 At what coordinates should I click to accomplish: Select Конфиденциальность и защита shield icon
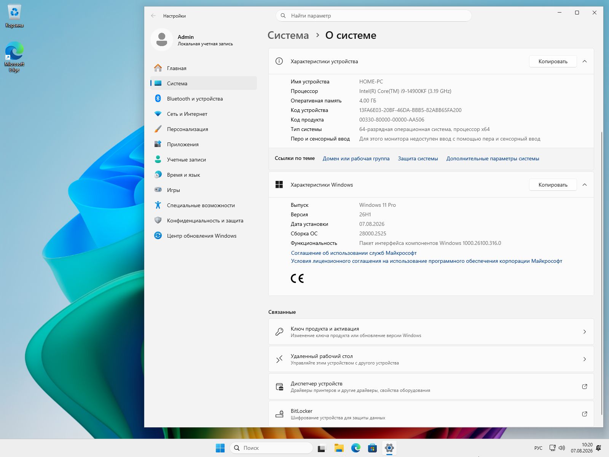[158, 221]
